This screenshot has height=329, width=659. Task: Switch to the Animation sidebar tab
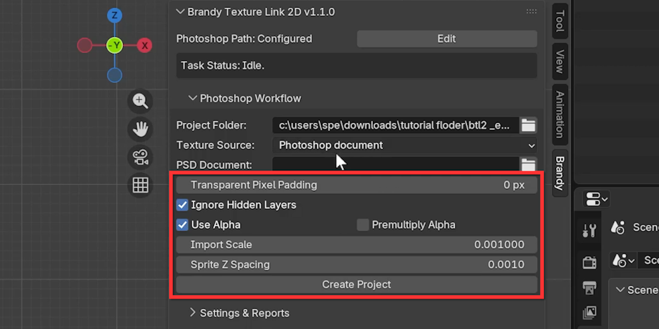560,115
